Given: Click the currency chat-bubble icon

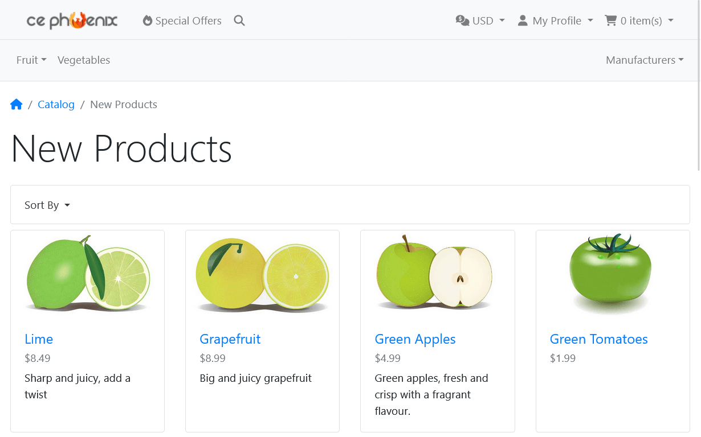Looking at the screenshot, I should pos(462,20).
